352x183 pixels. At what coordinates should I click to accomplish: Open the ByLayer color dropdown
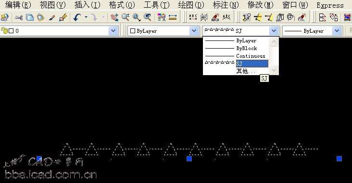pyautogui.click(x=194, y=31)
